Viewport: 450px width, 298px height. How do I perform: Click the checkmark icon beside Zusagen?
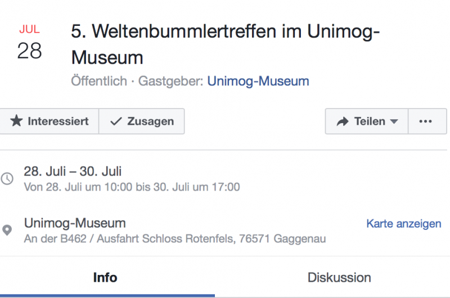[x=116, y=121]
